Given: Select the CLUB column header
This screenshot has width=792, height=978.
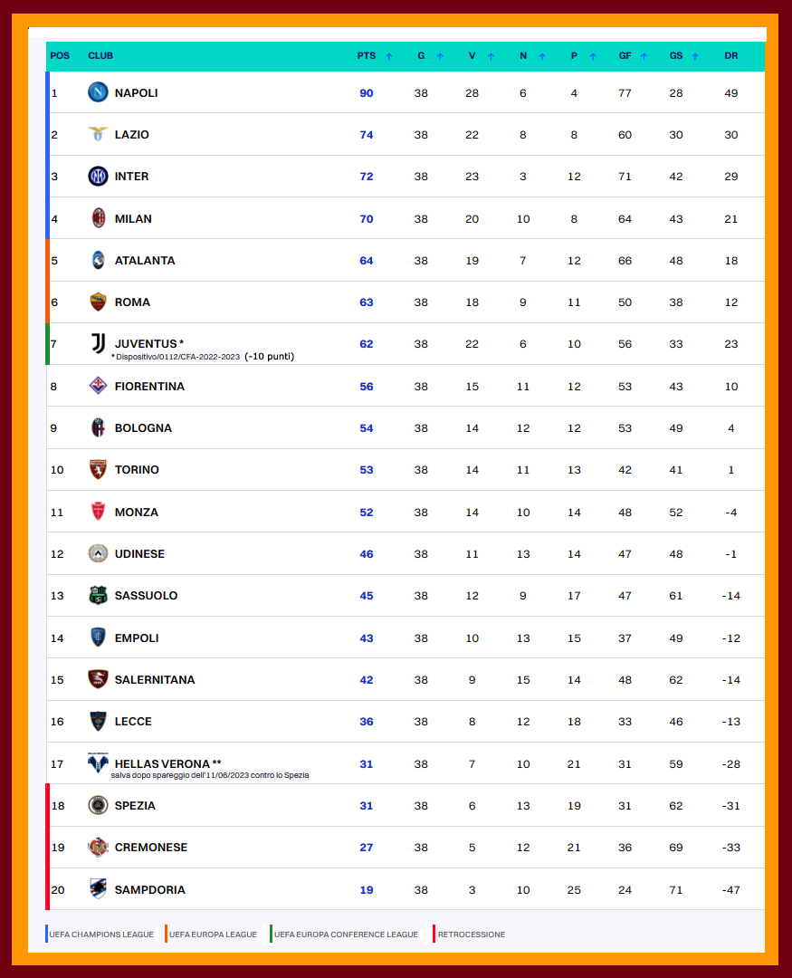Looking at the screenshot, I should pyautogui.click(x=100, y=55).
